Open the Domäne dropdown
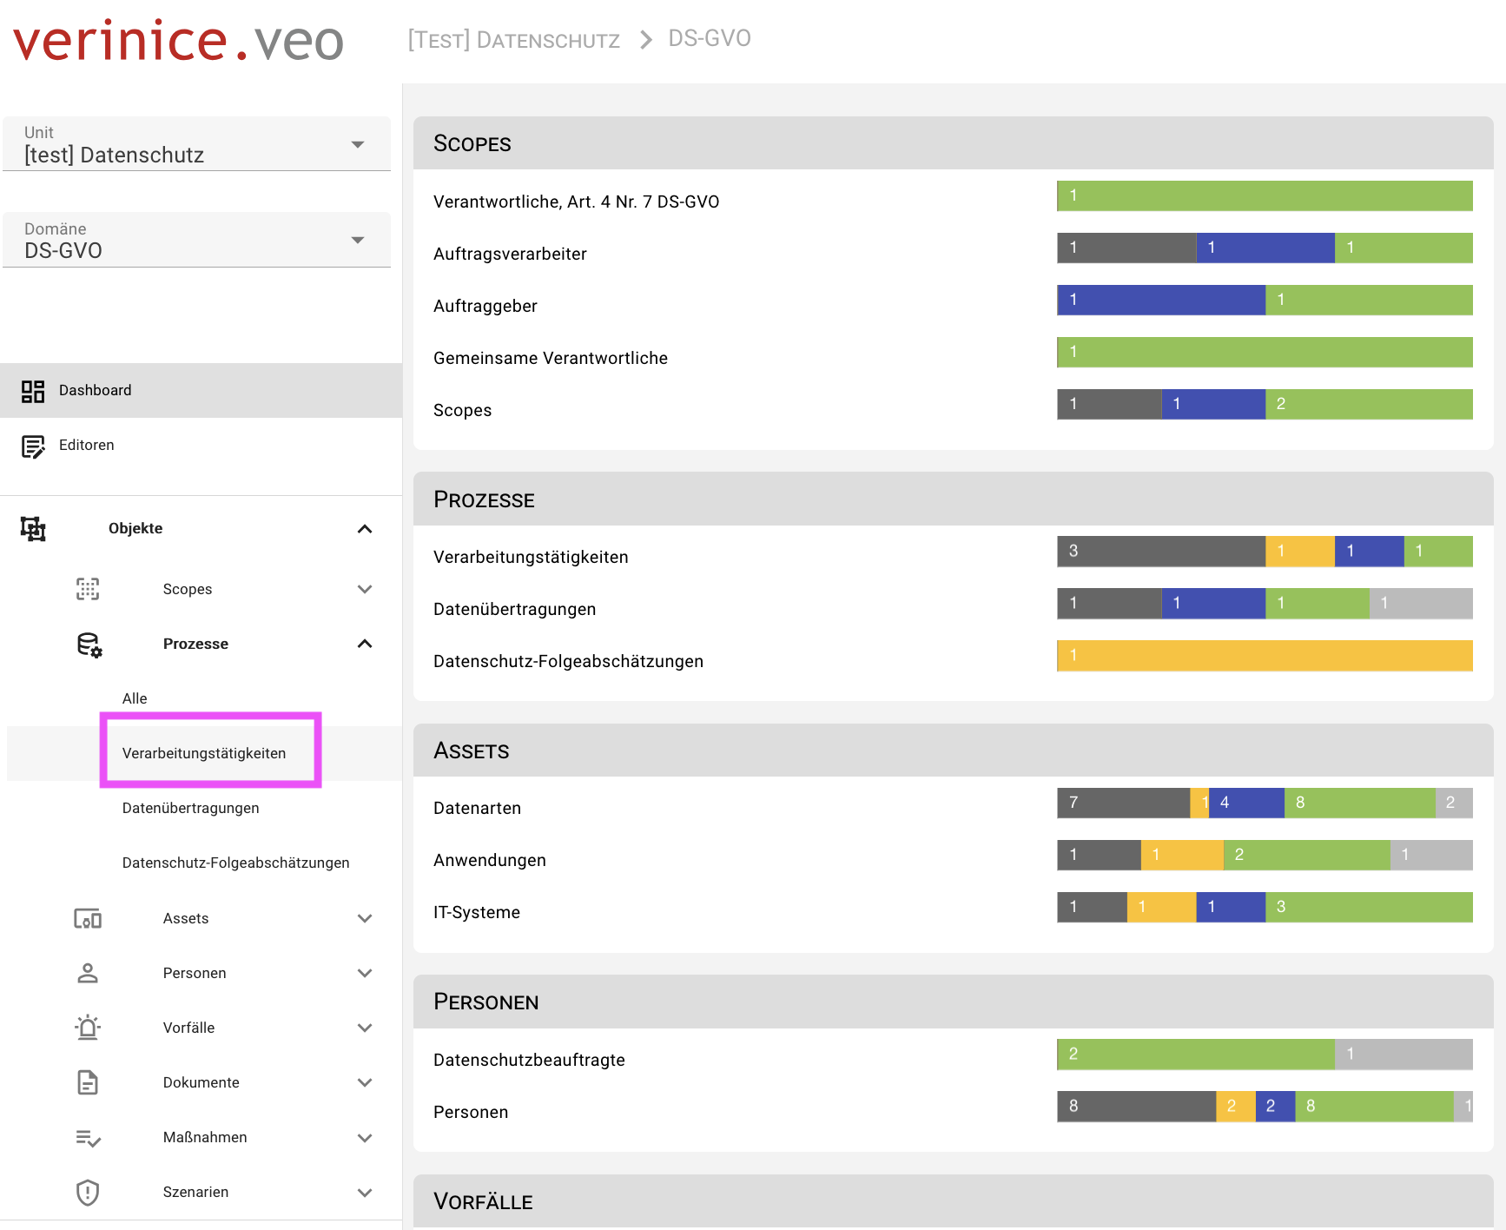The image size is (1506, 1230). click(357, 240)
